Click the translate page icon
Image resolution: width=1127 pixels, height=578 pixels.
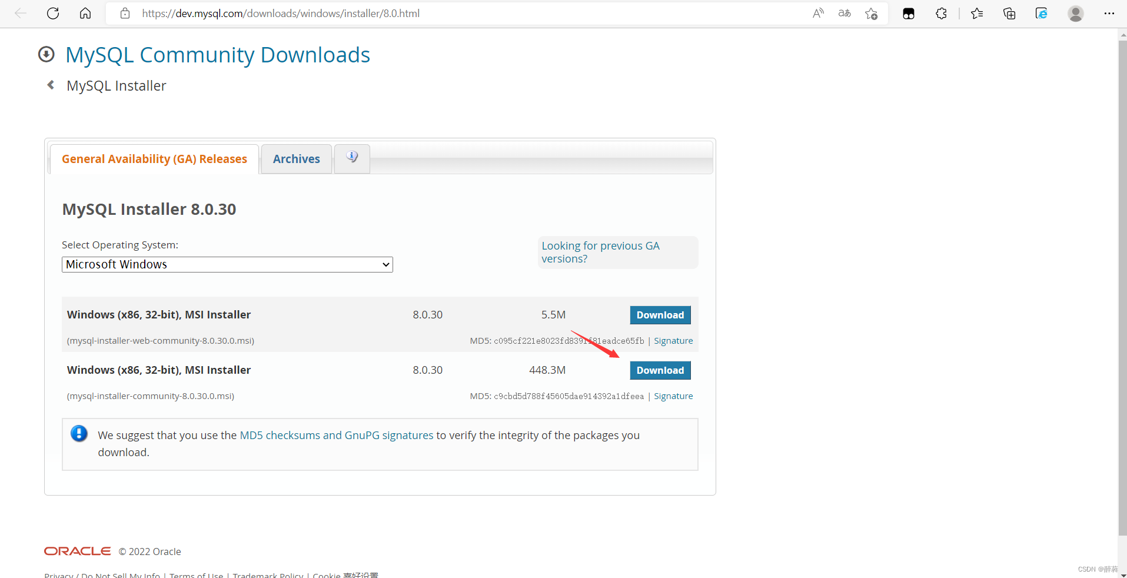coord(845,13)
